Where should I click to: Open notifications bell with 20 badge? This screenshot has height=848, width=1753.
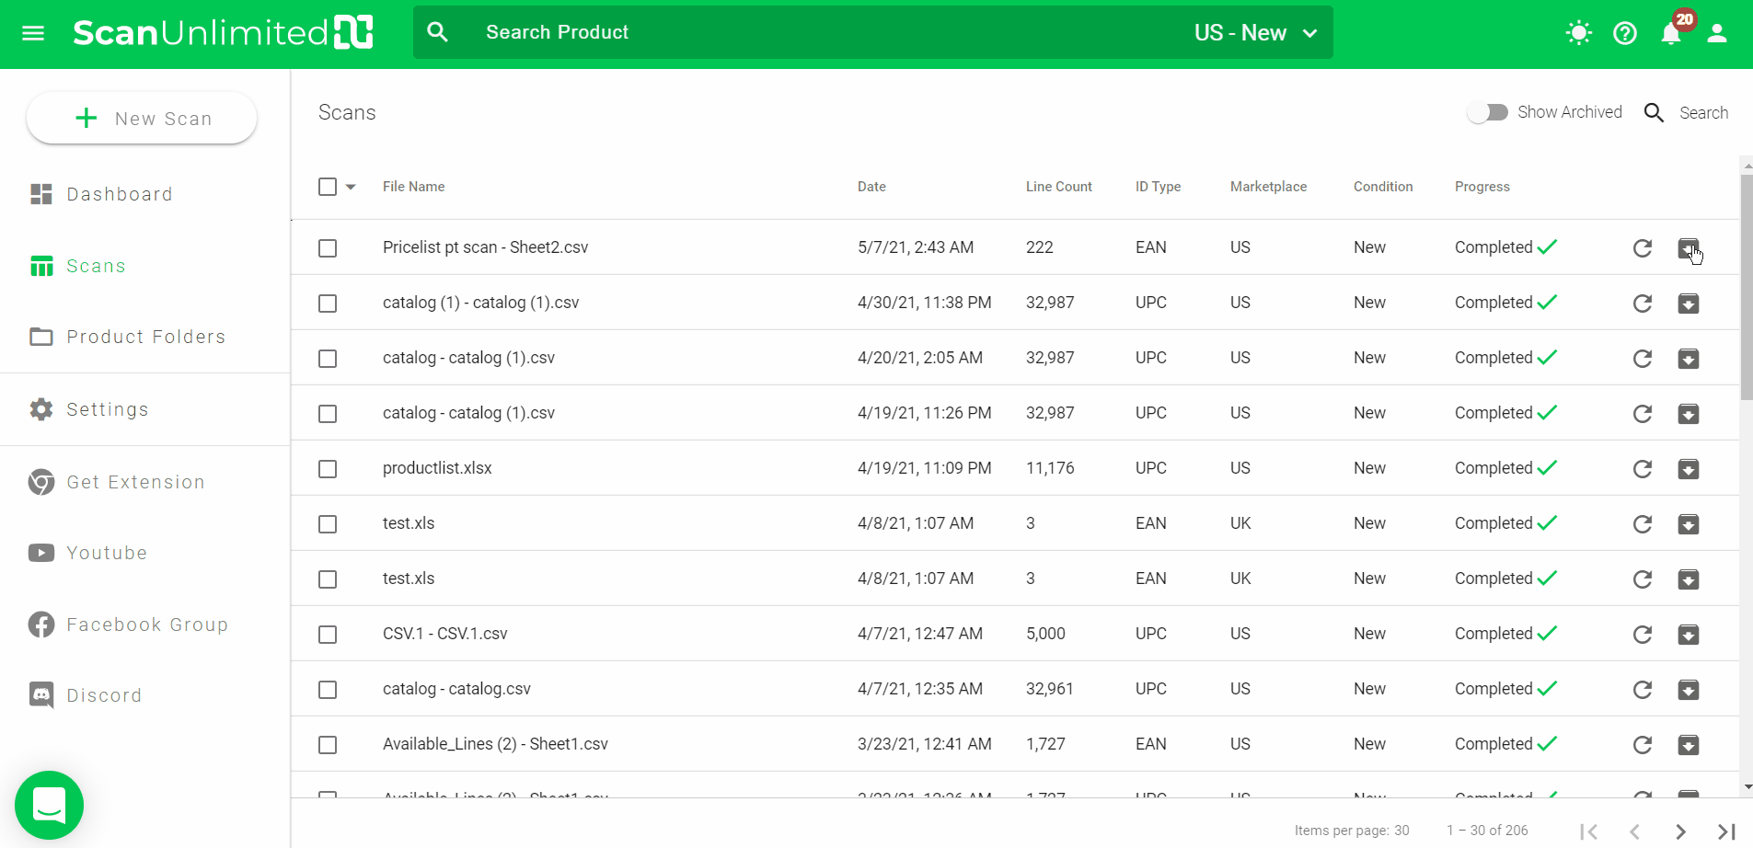tap(1671, 33)
